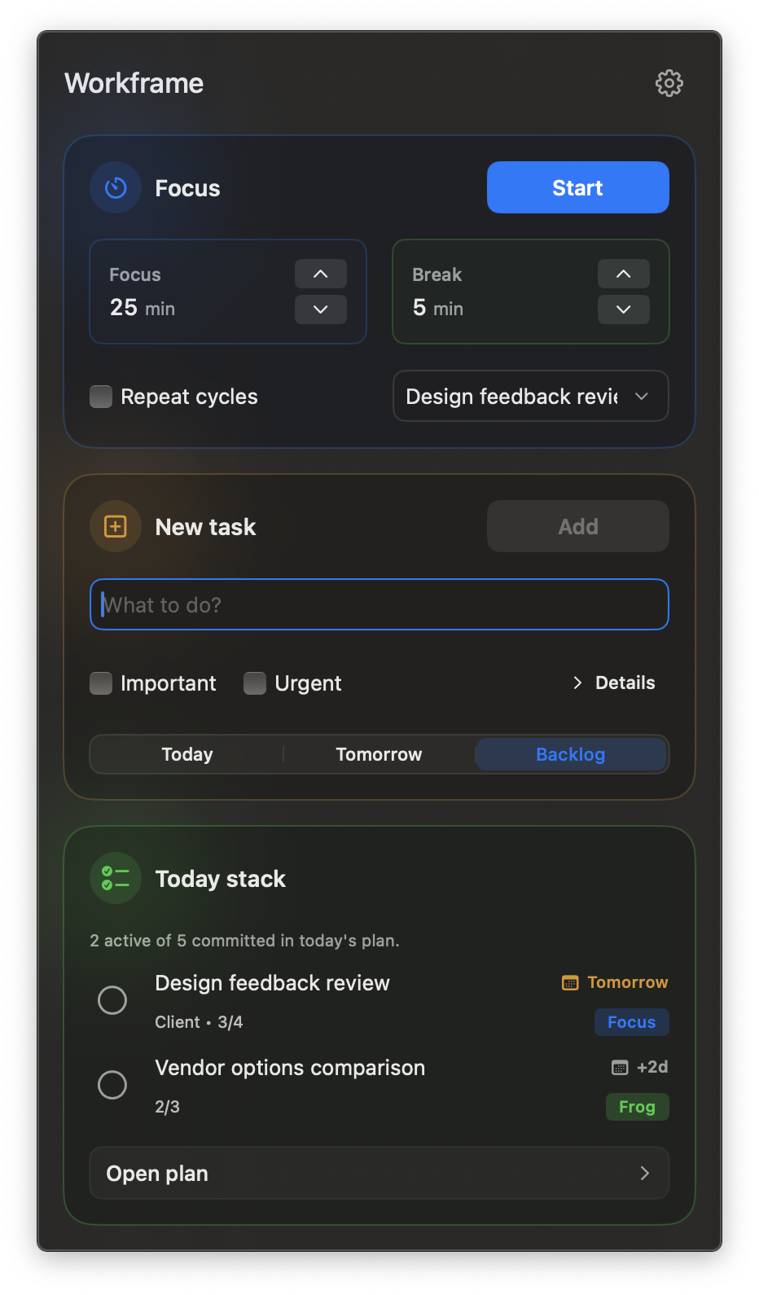
Task: Click the Today stack checklist icon
Action: click(x=116, y=879)
